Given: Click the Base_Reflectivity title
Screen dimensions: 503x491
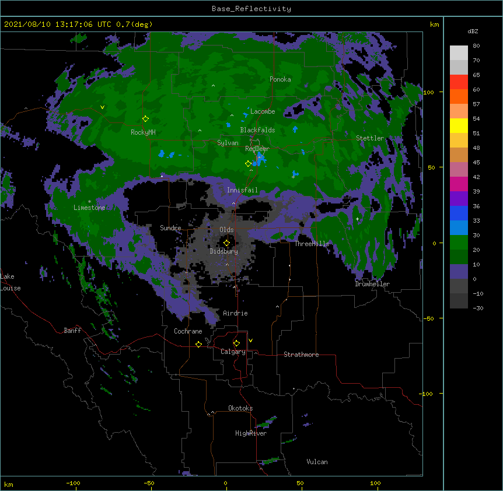Looking at the screenshot, I should tap(252, 9).
